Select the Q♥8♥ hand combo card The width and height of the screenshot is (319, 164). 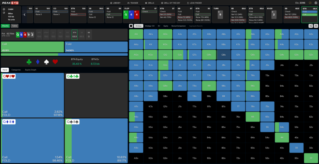click(x=32, y=95)
